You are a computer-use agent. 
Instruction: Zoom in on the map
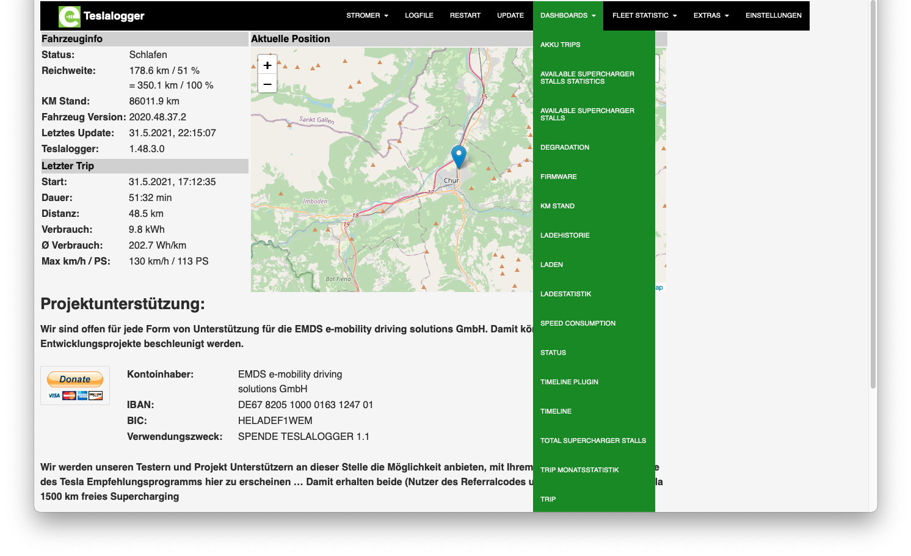[267, 65]
